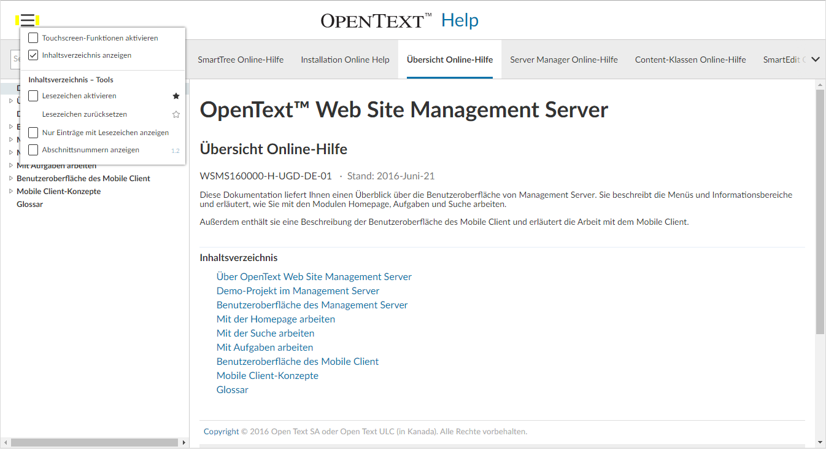The height and width of the screenshot is (449, 826).
Task: Open Mobile Client-Konzepte content link
Action: click(x=268, y=376)
